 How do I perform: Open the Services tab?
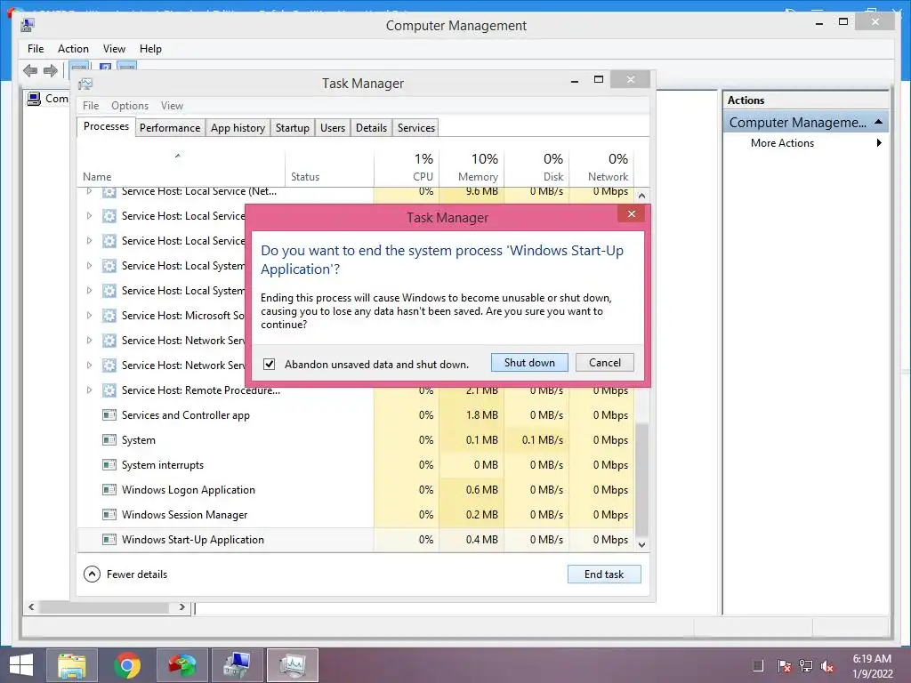click(x=416, y=128)
